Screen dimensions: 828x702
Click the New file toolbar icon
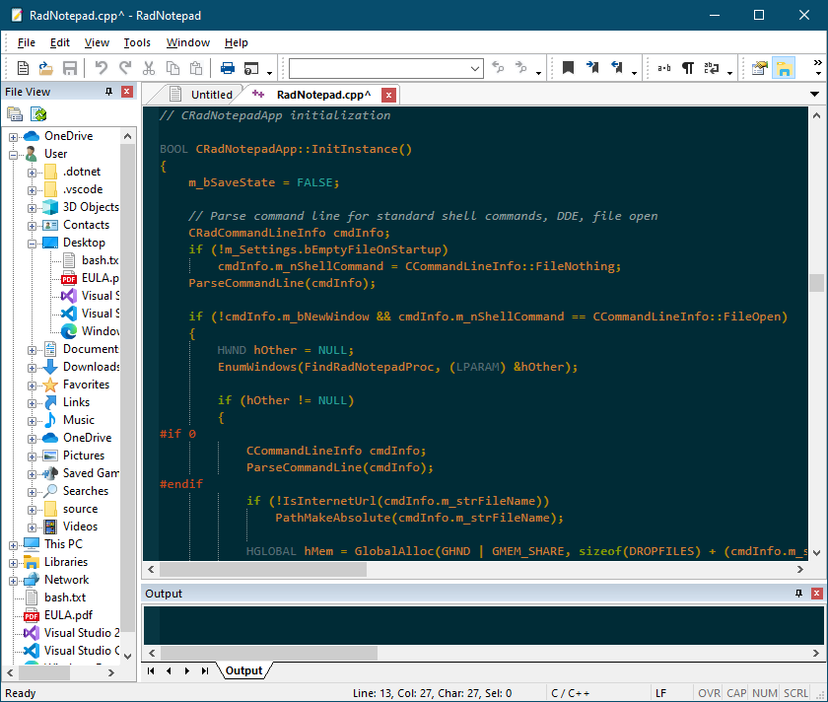(23, 68)
